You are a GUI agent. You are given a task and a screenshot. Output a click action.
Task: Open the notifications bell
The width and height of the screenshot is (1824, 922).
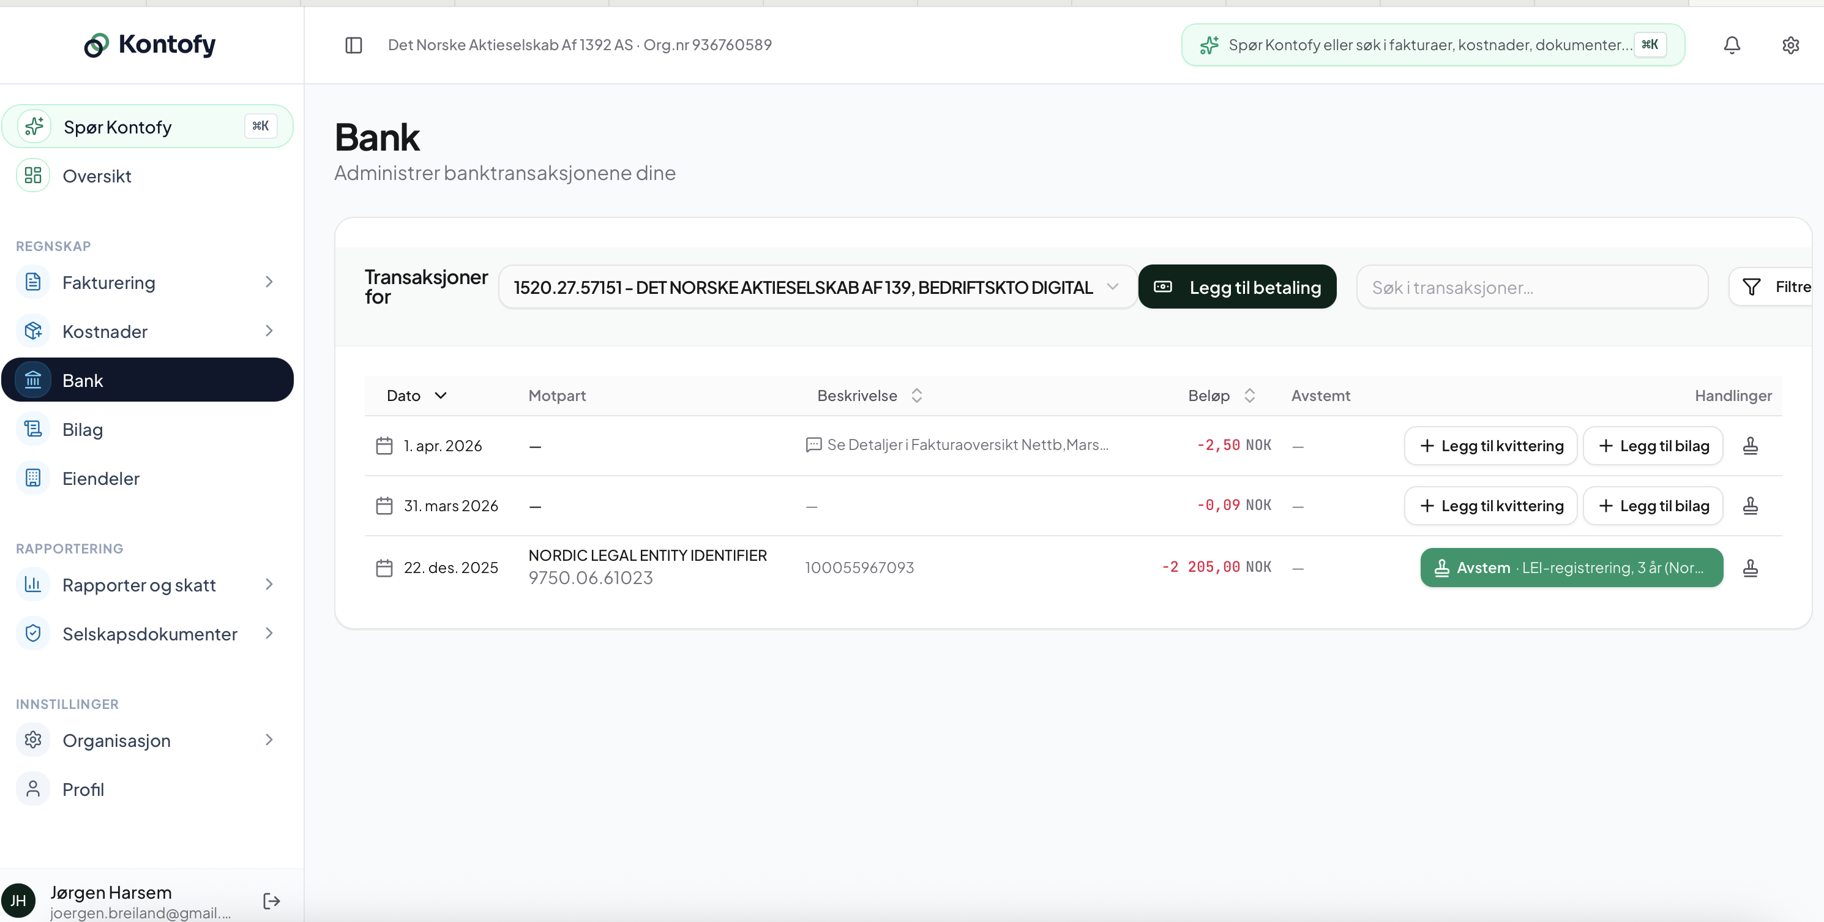pos(1731,45)
